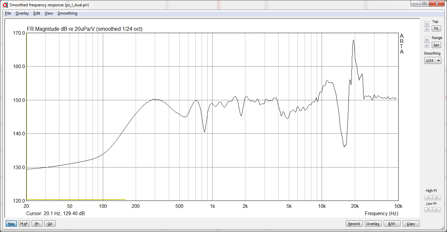Screen dimensions: 447x232
Task: Click the FR Magnitude graph title
Action: (x=84, y=29)
